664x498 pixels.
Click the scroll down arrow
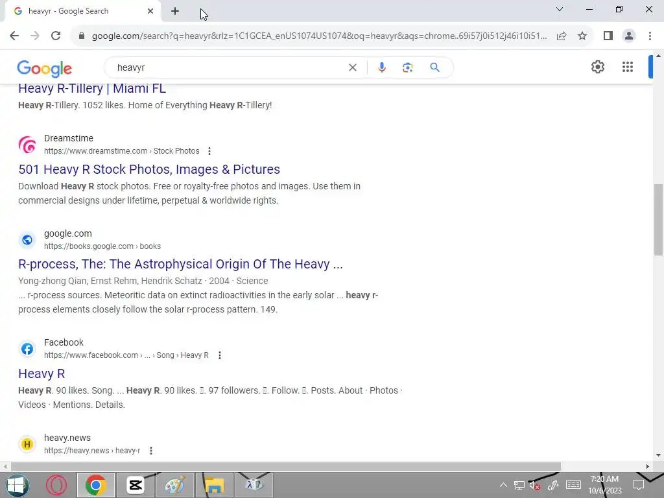pyautogui.click(x=658, y=455)
